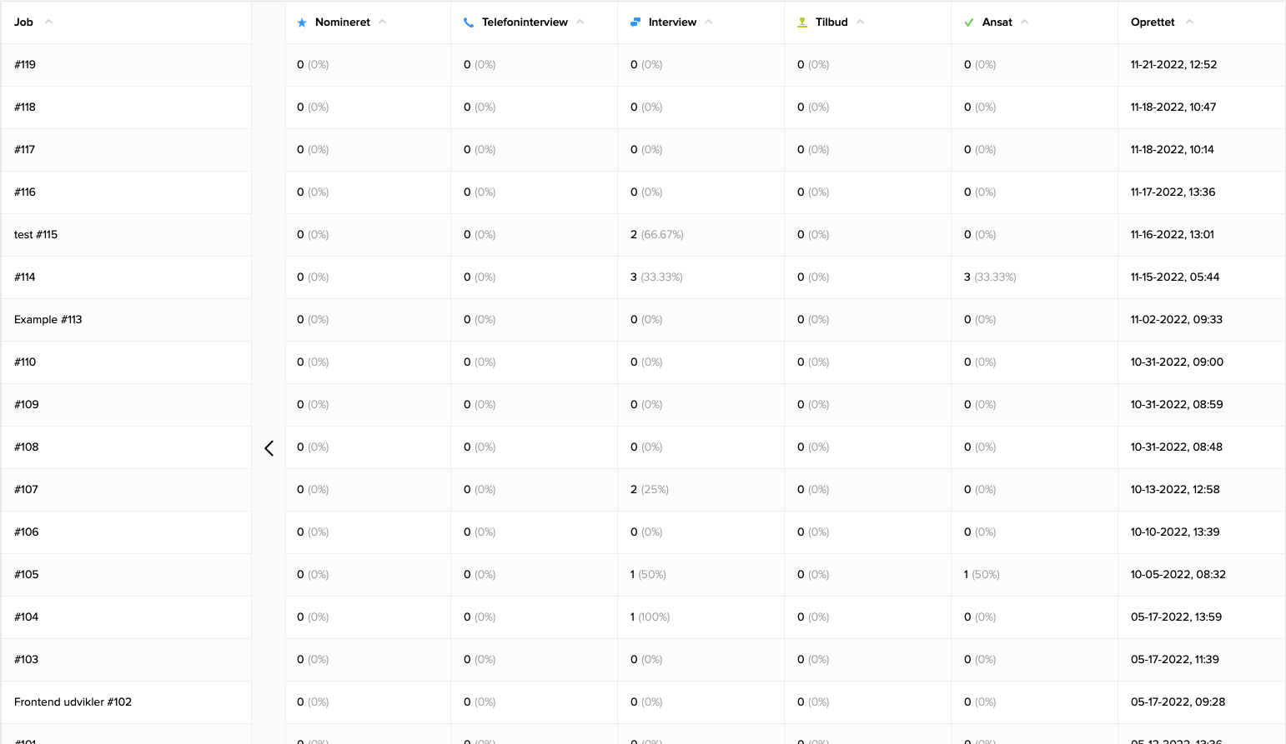Click the Oprettet column header label
1286x744 pixels.
pos(1153,22)
